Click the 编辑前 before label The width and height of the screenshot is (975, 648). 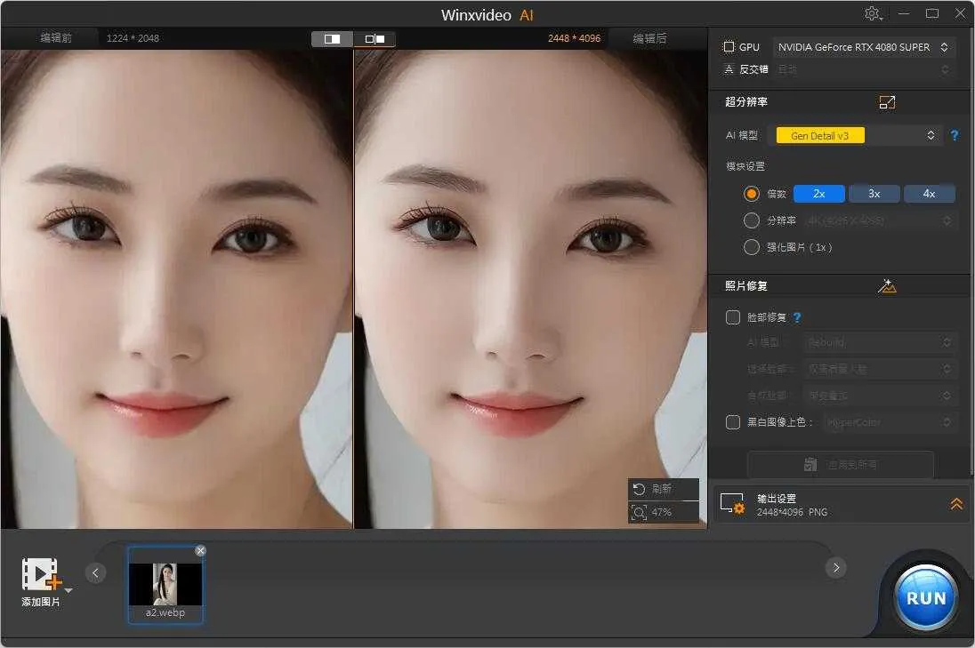click(56, 38)
